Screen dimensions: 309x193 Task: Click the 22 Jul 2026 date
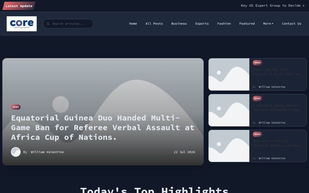coord(184,152)
